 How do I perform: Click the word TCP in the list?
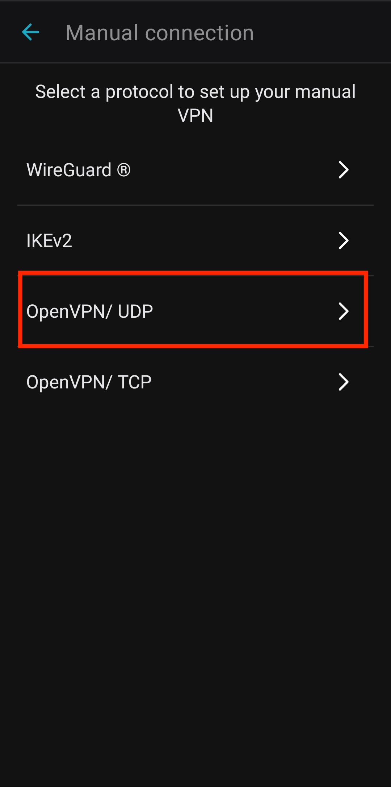click(x=135, y=382)
